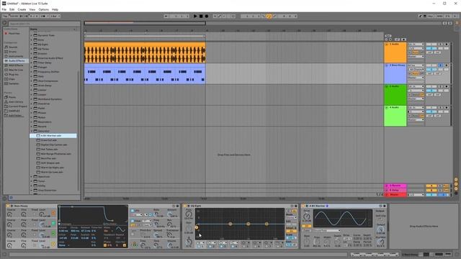
Task: Open the MIDI Effects browser category
Action: [x=16, y=65]
